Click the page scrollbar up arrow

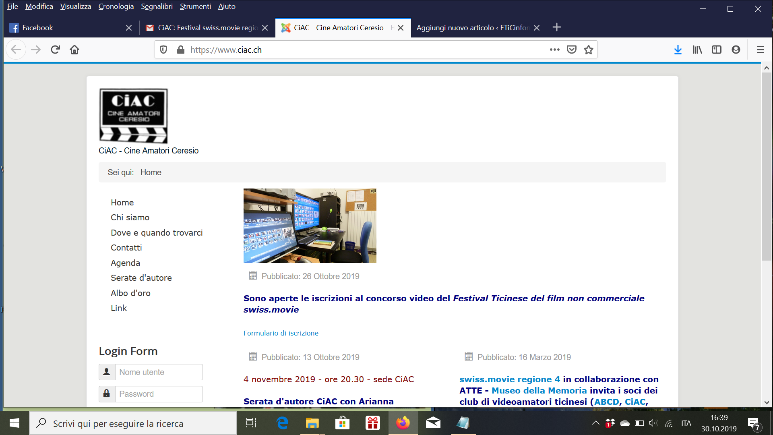(x=767, y=68)
